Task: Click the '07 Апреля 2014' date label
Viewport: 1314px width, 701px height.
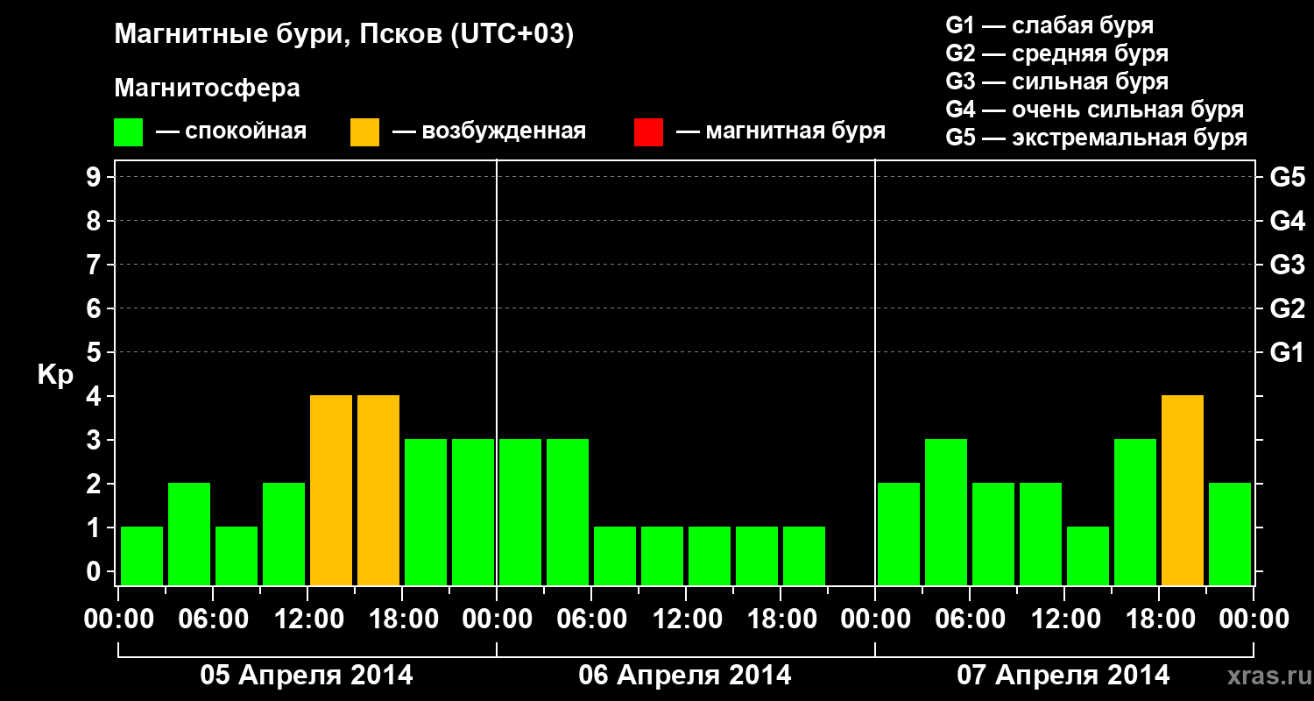Action: tap(1063, 676)
